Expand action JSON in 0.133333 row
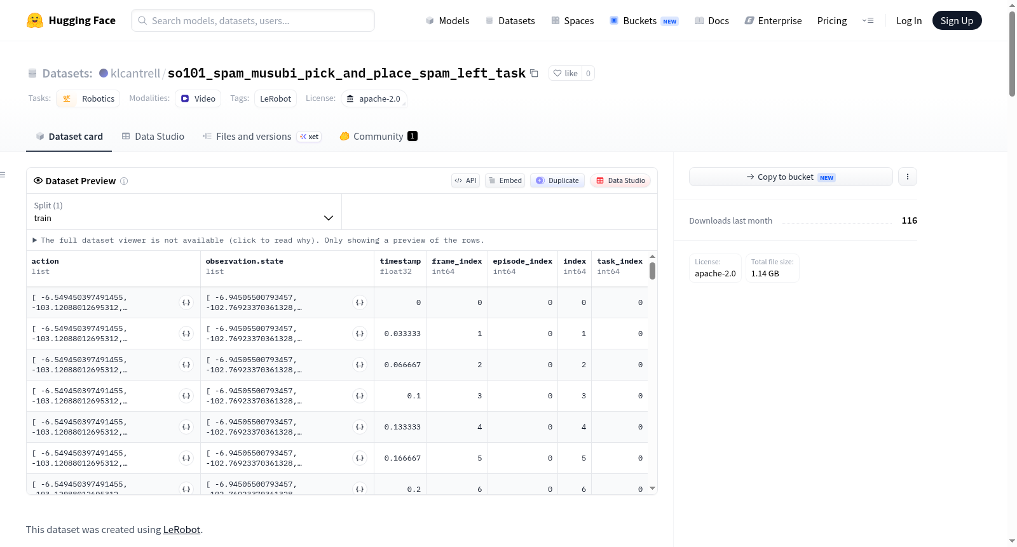Screen dimensions: 1017x547 [x=186, y=427]
